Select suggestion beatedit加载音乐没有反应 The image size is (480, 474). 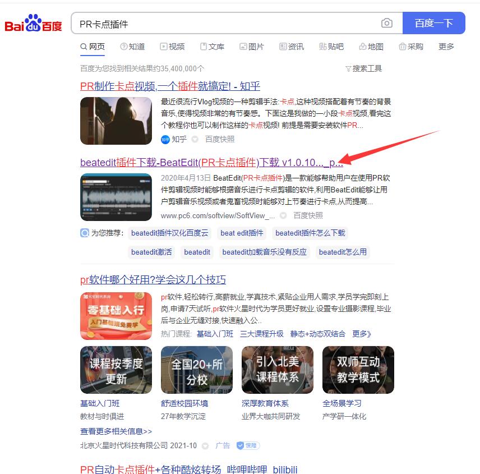click(x=265, y=252)
